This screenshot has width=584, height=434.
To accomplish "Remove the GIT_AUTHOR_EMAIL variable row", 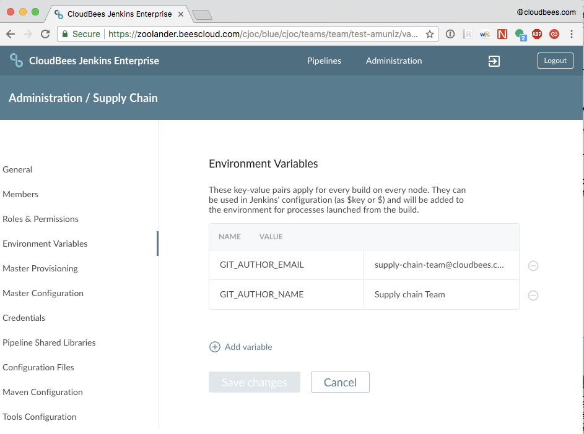I will point(533,266).
